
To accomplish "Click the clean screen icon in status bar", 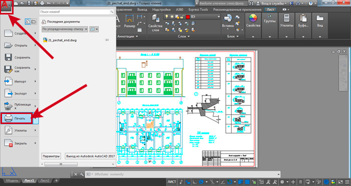I will point(340,182).
